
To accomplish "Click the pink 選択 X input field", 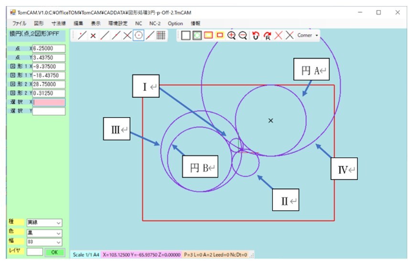I will click(x=48, y=102).
